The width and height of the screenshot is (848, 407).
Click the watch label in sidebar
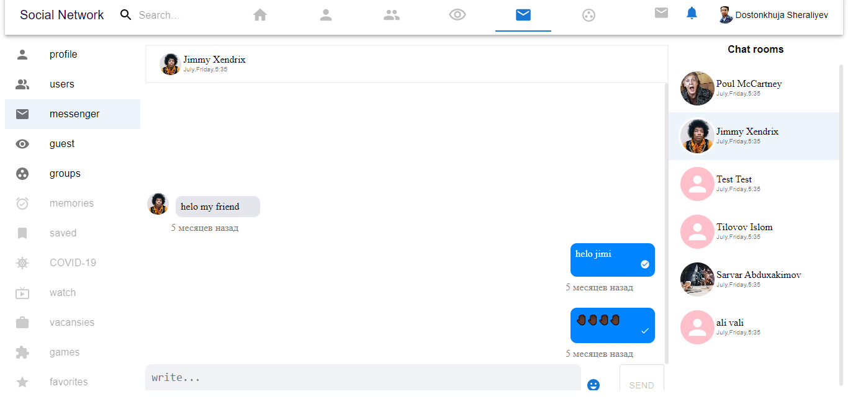tap(63, 293)
